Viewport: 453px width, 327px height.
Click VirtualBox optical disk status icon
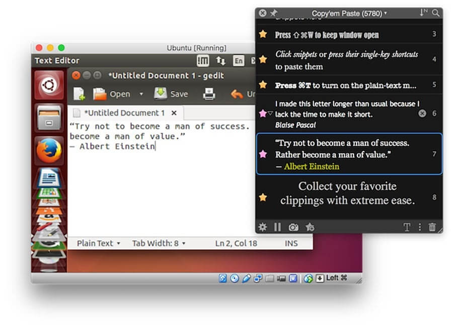pos(235,278)
